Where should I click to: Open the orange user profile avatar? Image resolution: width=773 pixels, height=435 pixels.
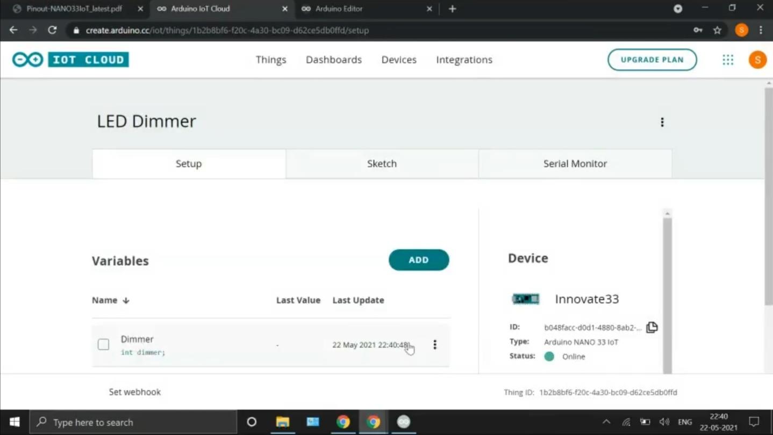(757, 60)
